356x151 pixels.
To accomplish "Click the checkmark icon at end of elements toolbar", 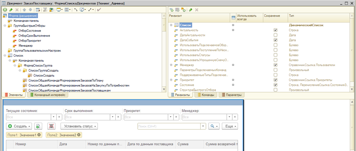I will pos(98,10).
